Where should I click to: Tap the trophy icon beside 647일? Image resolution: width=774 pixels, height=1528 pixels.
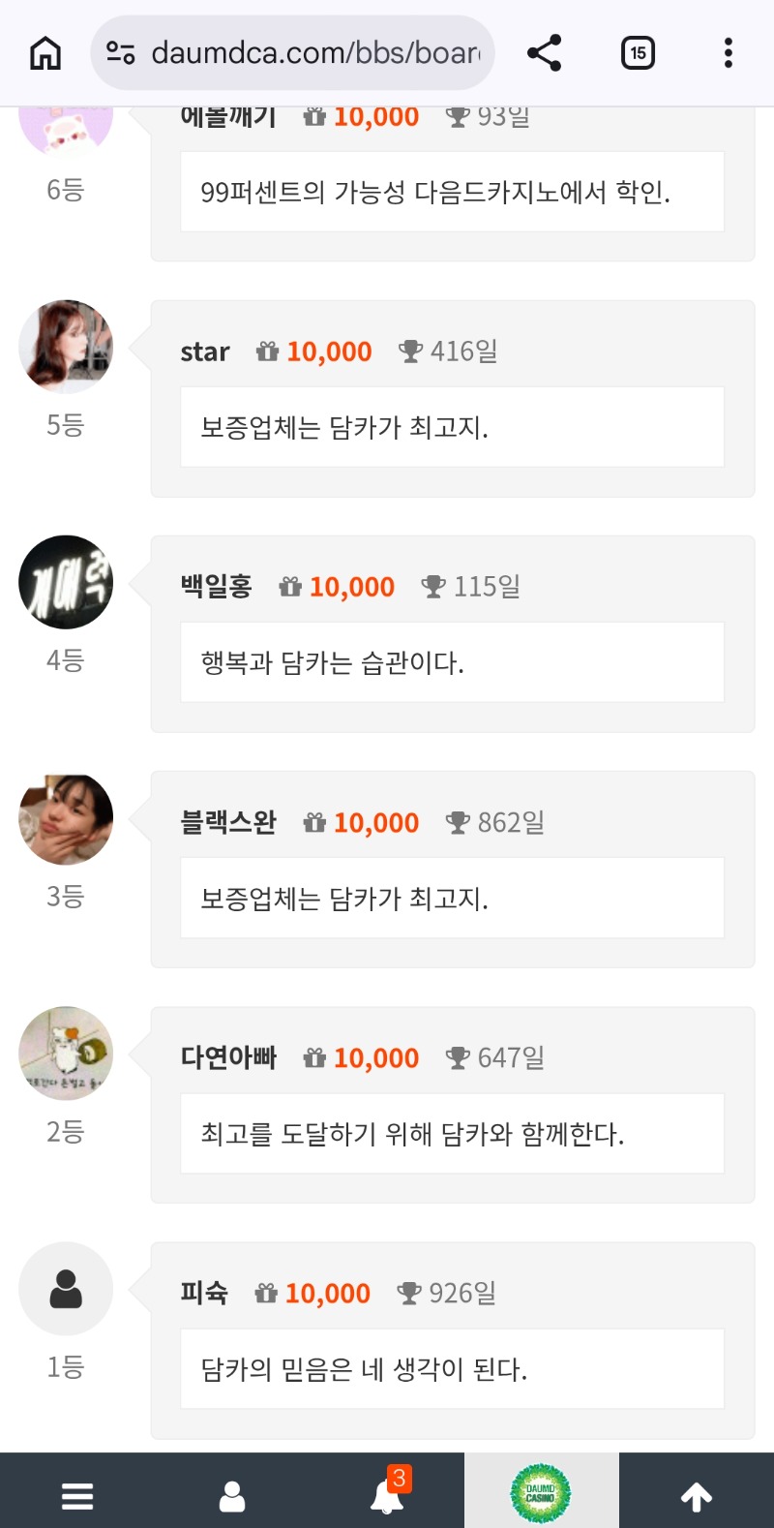point(458,1058)
